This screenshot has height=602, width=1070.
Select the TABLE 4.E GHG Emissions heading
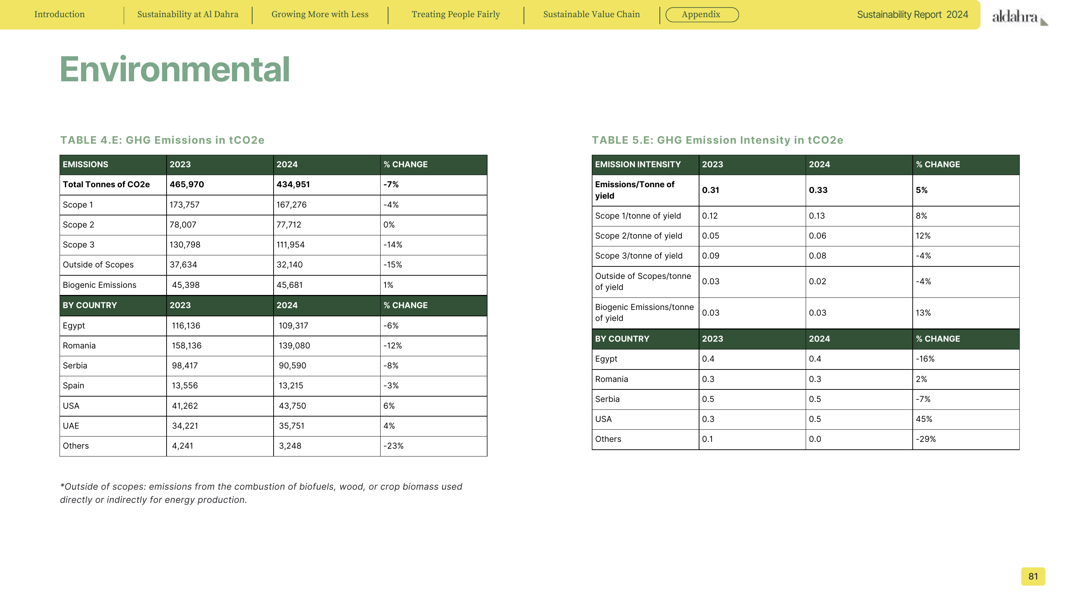click(162, 140)
